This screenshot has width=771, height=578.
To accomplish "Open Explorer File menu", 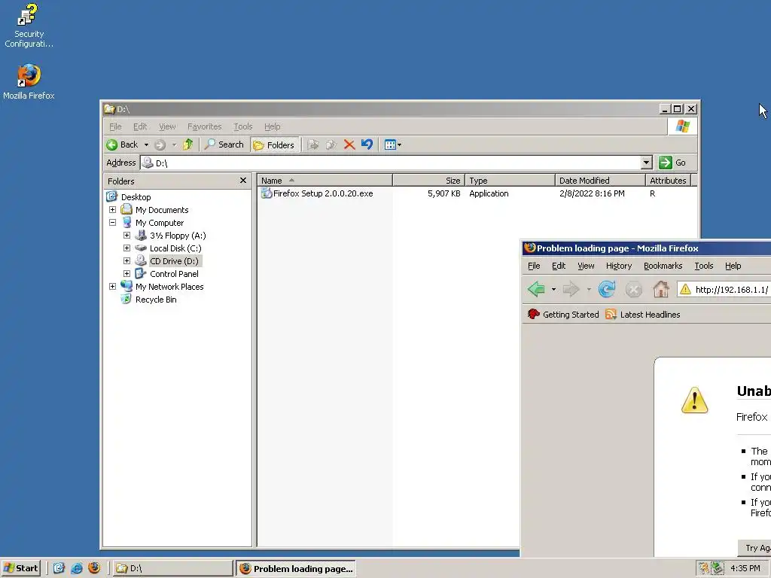I will pyautogui.click(x=115, y=126).
